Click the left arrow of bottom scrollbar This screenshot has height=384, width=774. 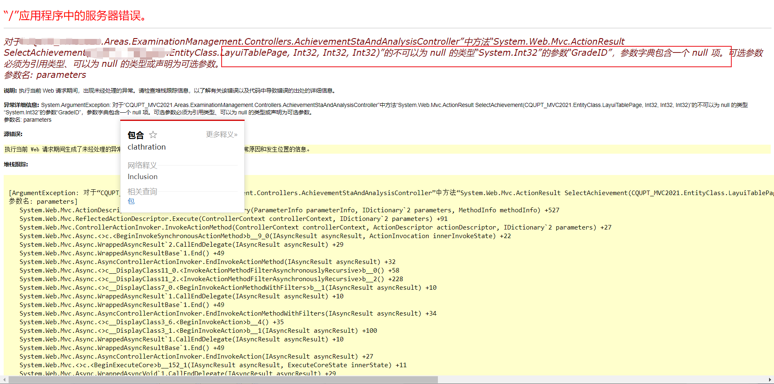(x=4, y=379)
